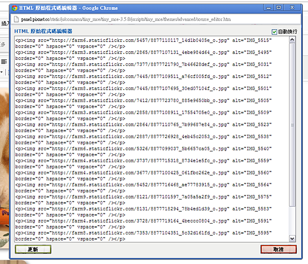Click the code line with alt IMG_5564
The image size is (308, 264).
(143, 185)
